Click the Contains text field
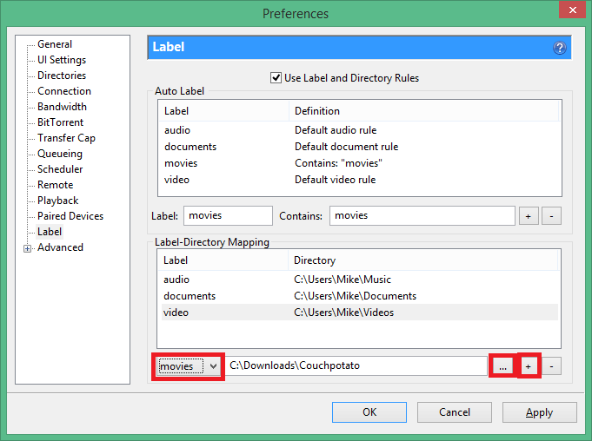This screenshot has height=441, width=592. [422, 216]
